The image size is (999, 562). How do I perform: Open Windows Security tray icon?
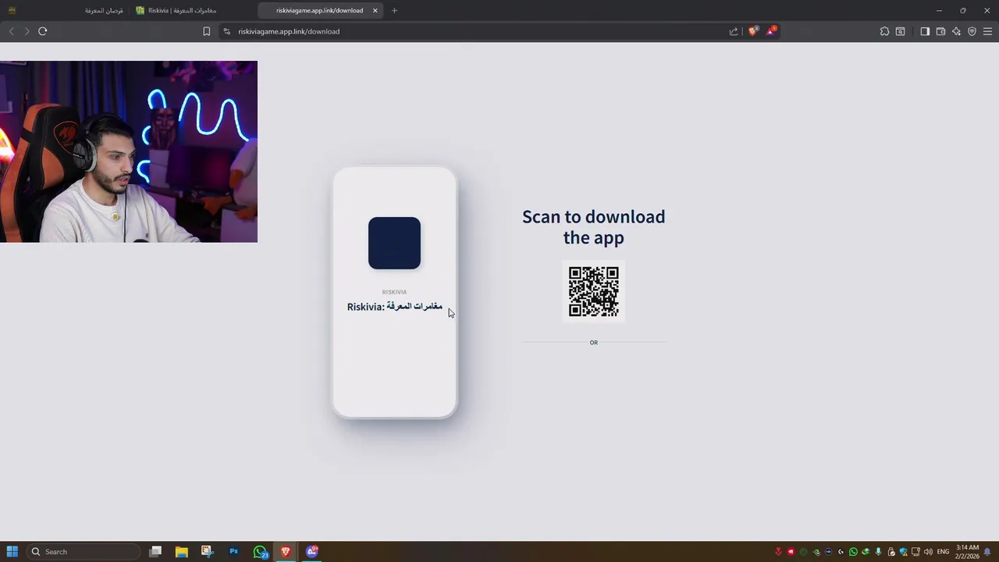point(903,552)
